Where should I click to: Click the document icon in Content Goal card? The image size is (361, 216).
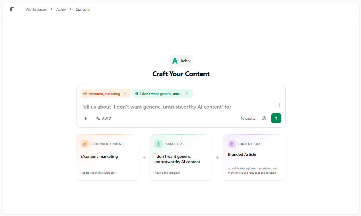[x=232, y=144]
